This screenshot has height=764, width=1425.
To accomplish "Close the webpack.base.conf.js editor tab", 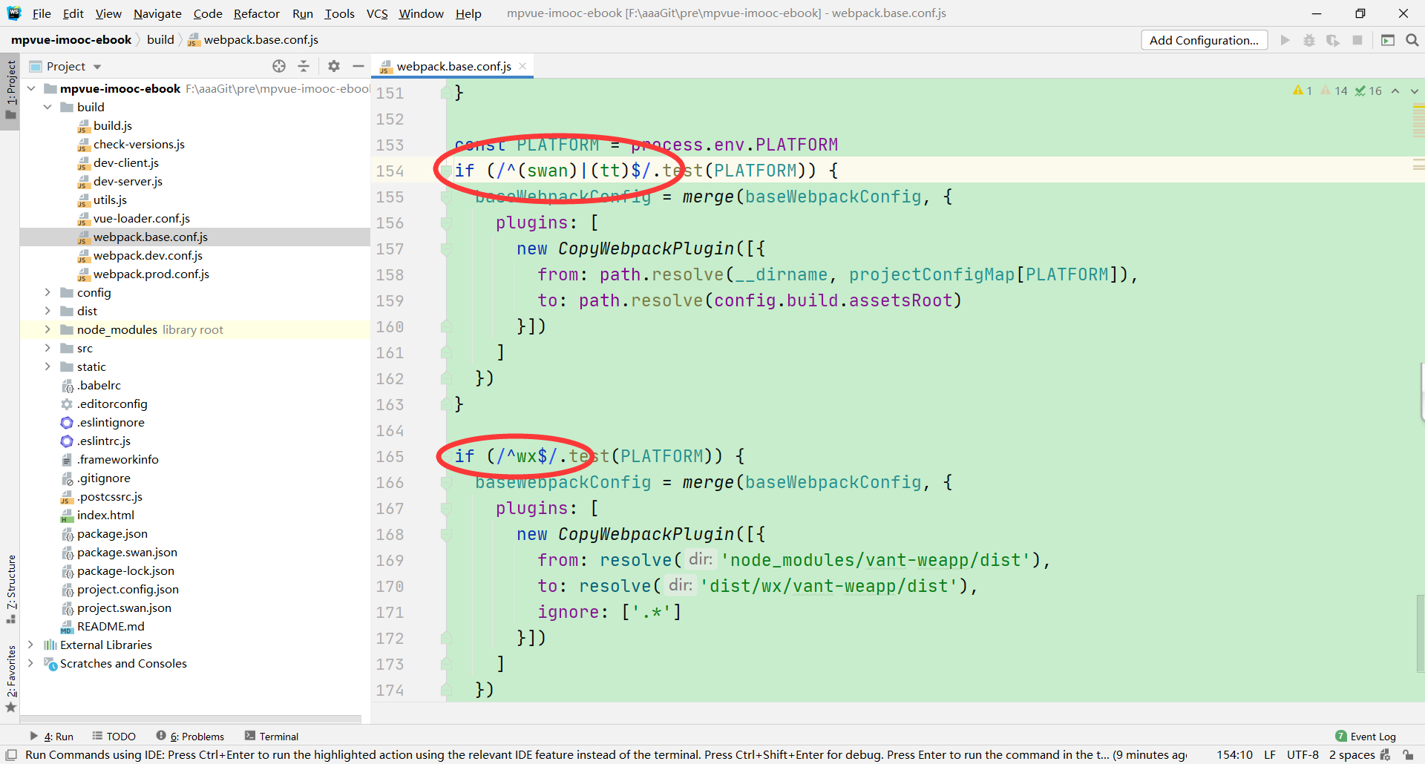I will pos(522,66).
